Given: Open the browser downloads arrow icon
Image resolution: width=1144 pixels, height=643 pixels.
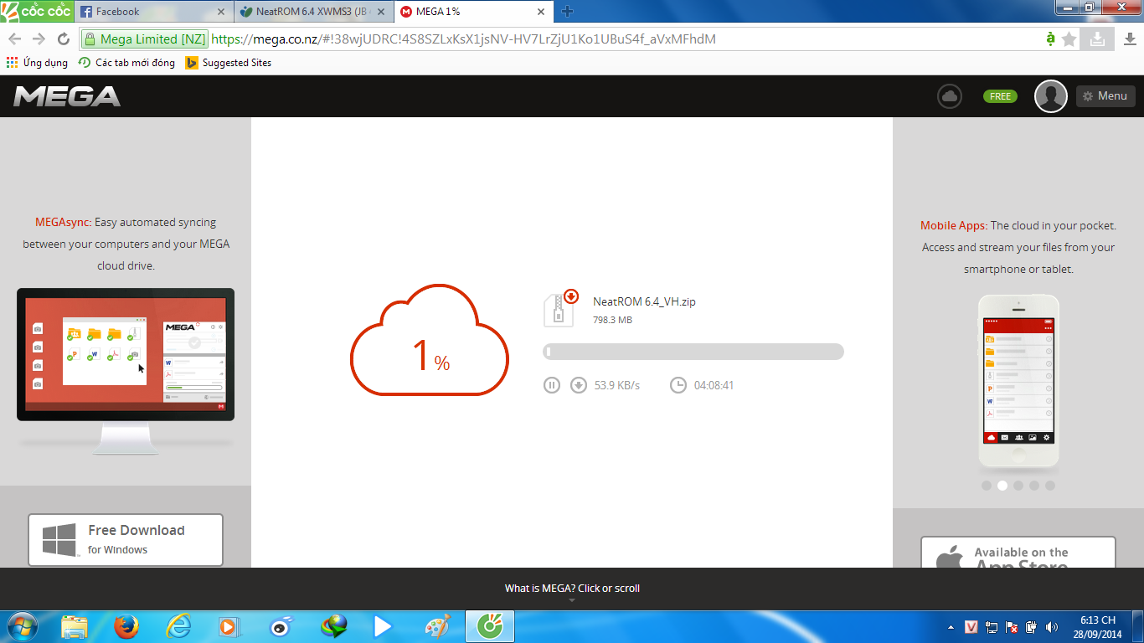Looking at the screenshot, I should (x=1129, y=39).
